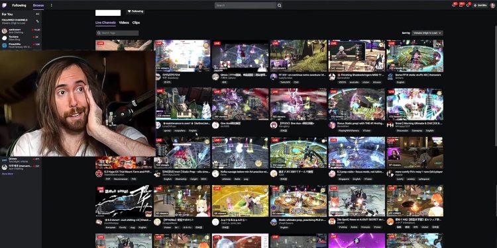497x248 pixels.
Task: Click the Français tag under the '[No Spoil] News' stream
Action: point(366,227)
